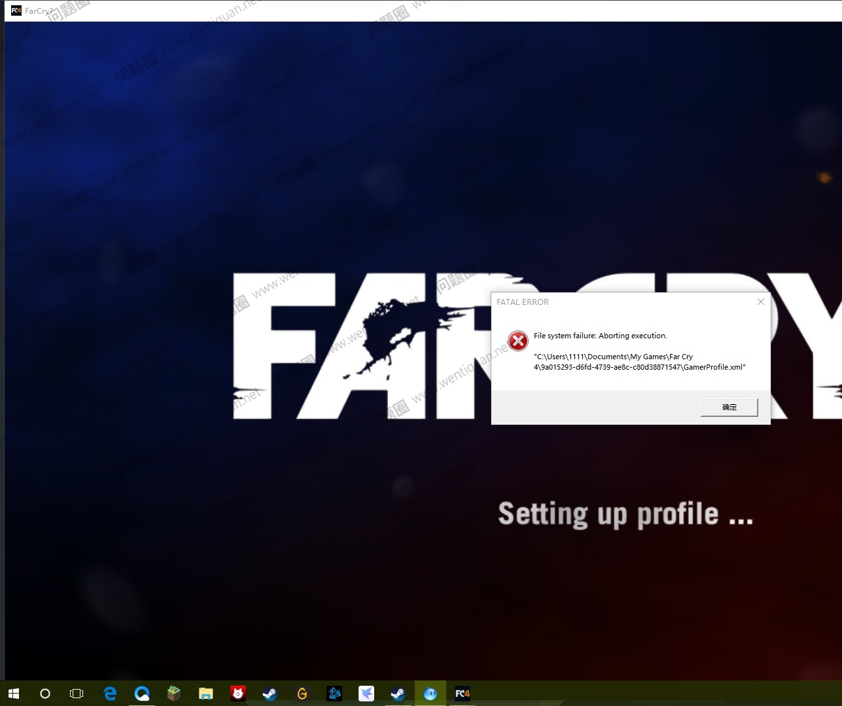Image resolution: width=842 pixels, height=706 pixels.
Task: Open the Steam icon beside the red bear app
Action: click(x=270, y=694)
